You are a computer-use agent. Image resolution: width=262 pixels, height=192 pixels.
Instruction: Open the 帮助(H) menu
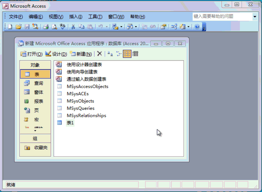point(138,17)
